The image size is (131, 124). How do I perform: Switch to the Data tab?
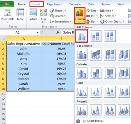91,4
